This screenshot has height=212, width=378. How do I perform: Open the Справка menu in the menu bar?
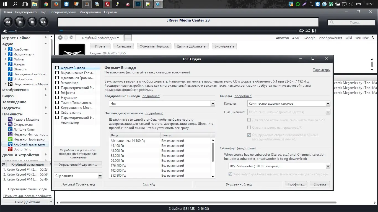click(x=110, y=12)
